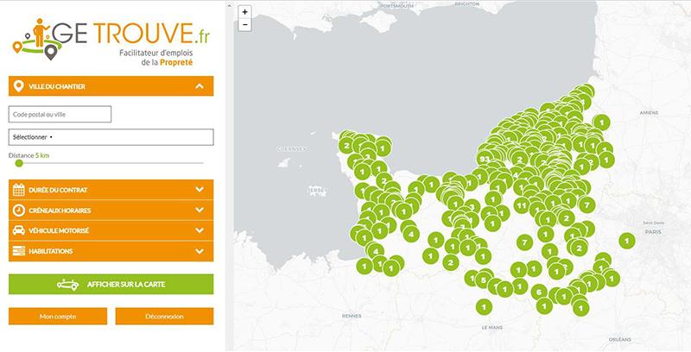Click the Distance slider handle
Screen dimensions: 691x352
point(19,162)
